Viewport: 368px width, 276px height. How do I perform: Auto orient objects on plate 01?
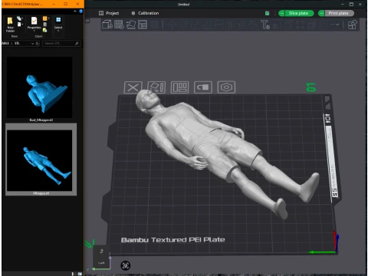[x=156, y=87]
